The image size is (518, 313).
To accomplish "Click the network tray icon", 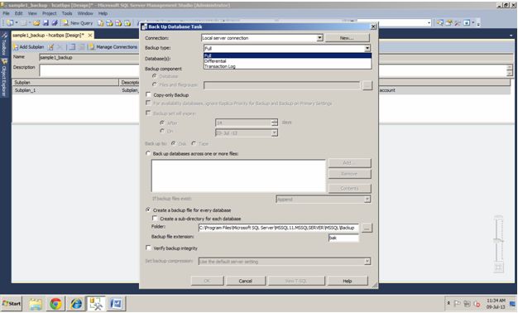I will 468,303.
